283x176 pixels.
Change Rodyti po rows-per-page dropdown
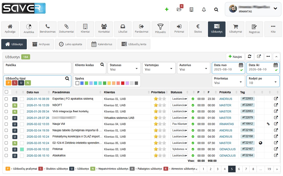[x=263, y=81]
